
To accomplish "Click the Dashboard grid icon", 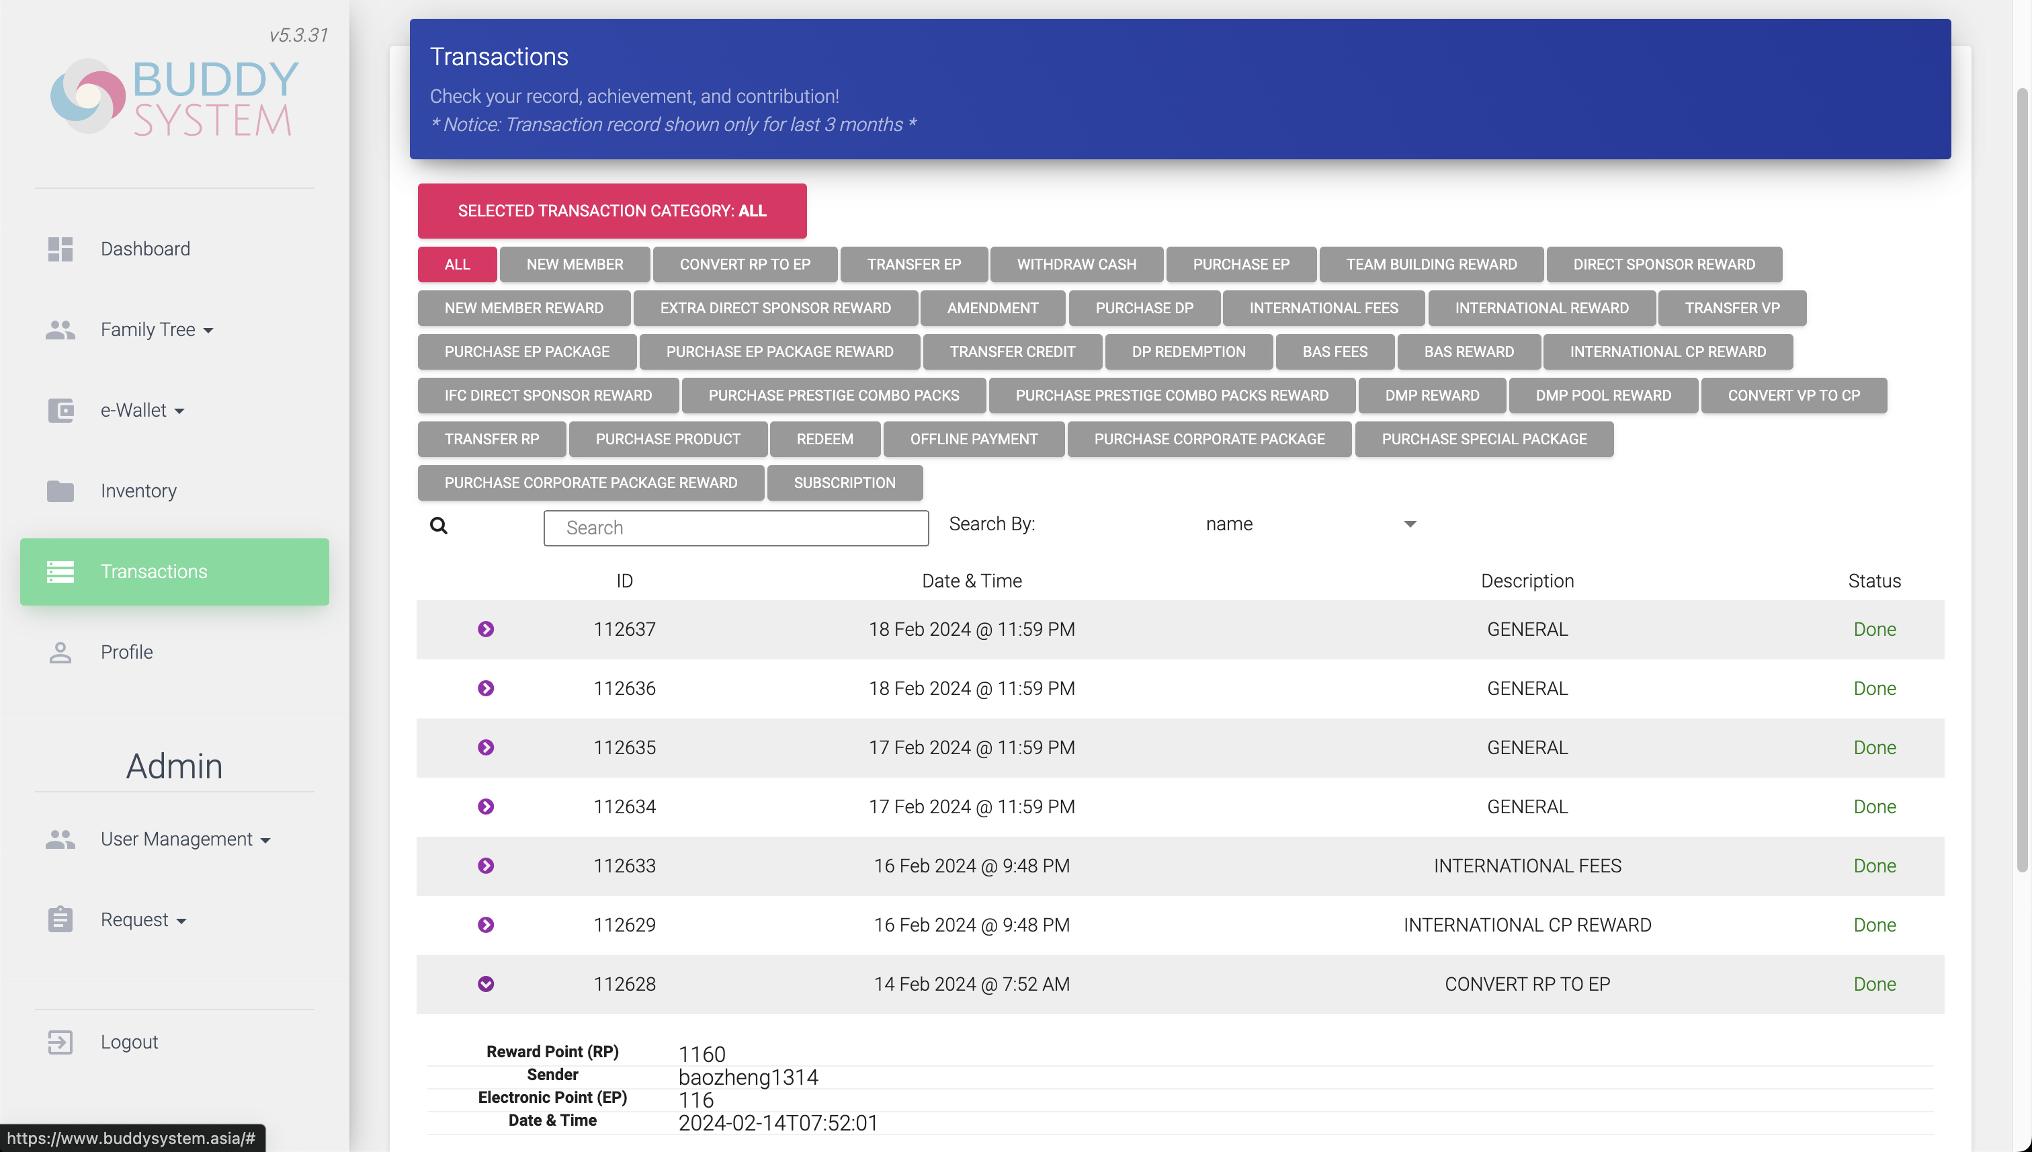I will tap(60, 249).
